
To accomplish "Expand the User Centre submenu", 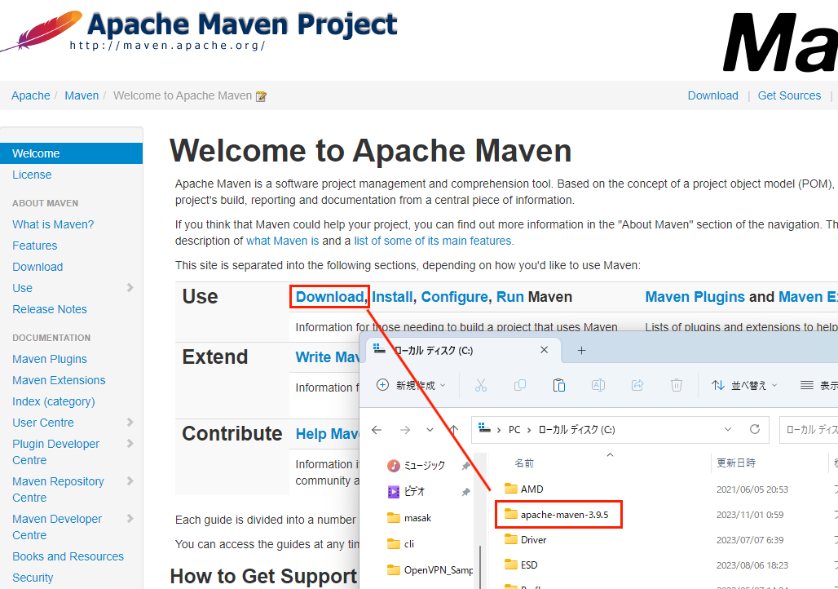I will 130,422.
